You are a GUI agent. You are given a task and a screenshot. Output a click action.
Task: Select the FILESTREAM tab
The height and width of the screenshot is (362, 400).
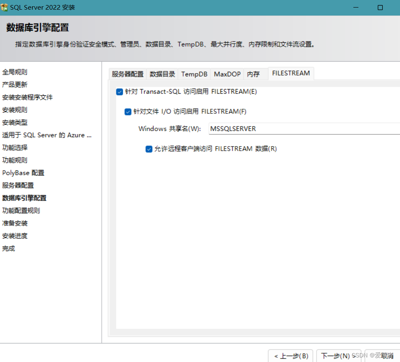pos(291,73)
